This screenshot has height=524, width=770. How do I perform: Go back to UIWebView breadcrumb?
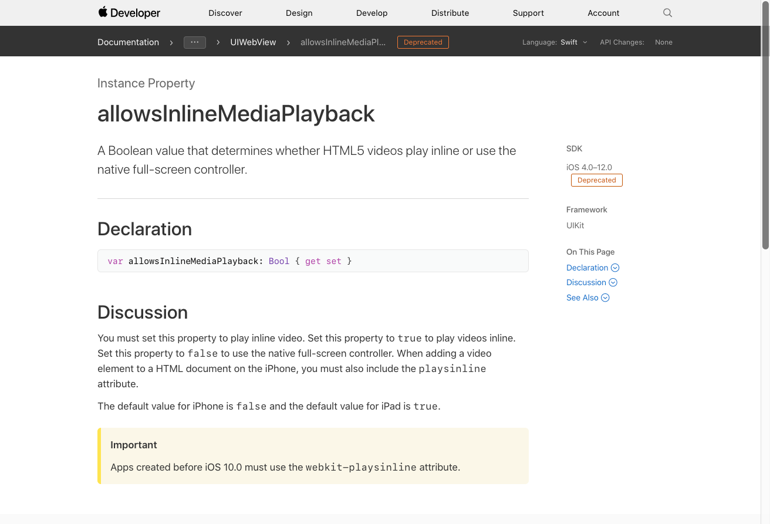(254, 42)
